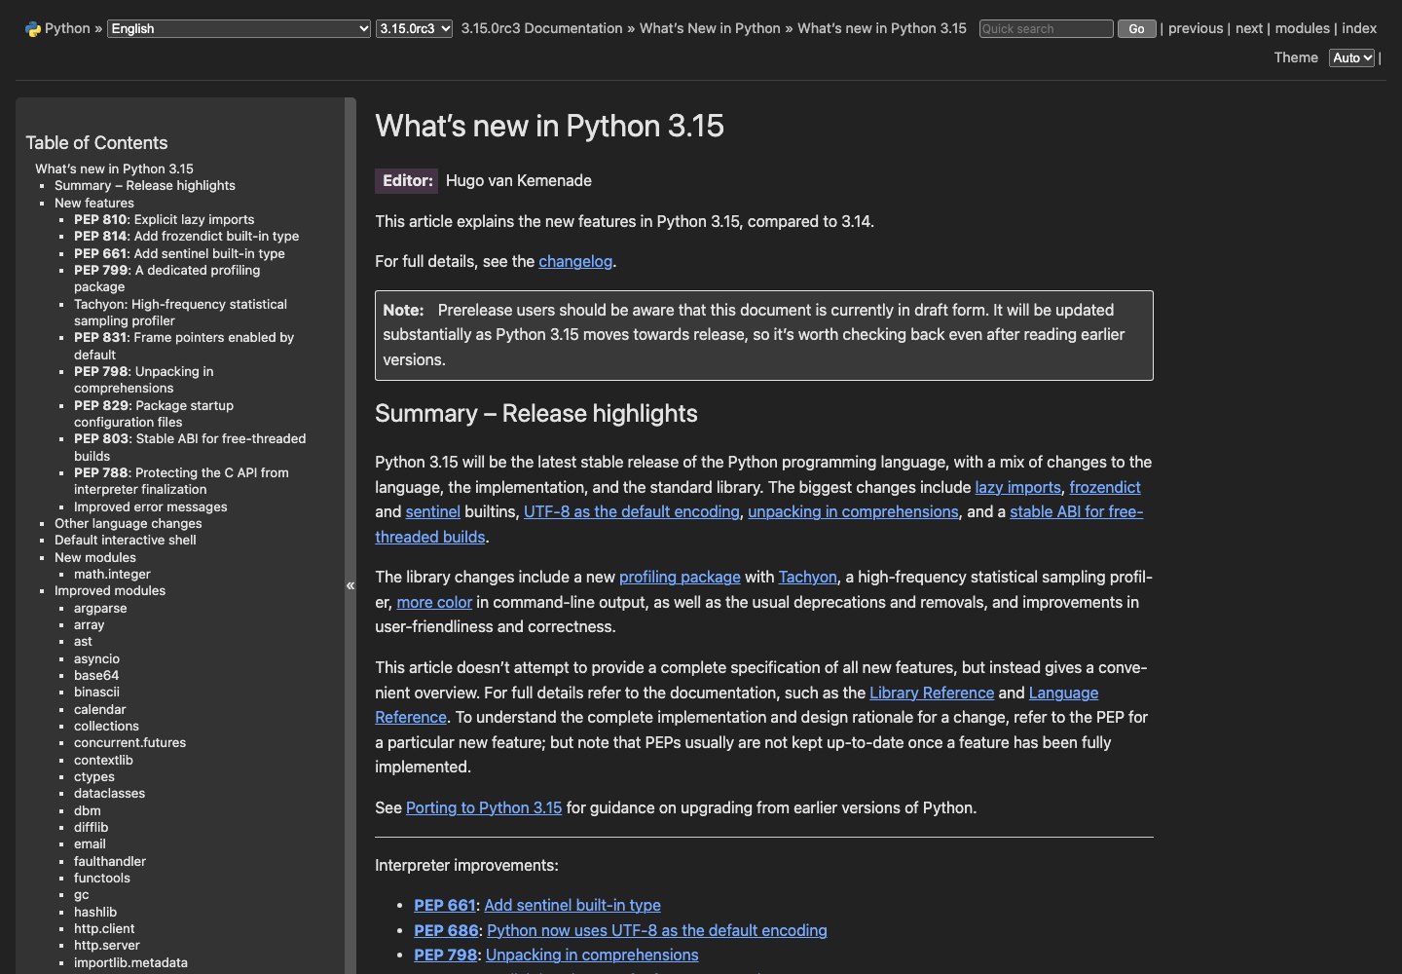Screen dimensions: 1402x974
Task: Follow the sentinel link in summary
Action: [x=432, y=511]
